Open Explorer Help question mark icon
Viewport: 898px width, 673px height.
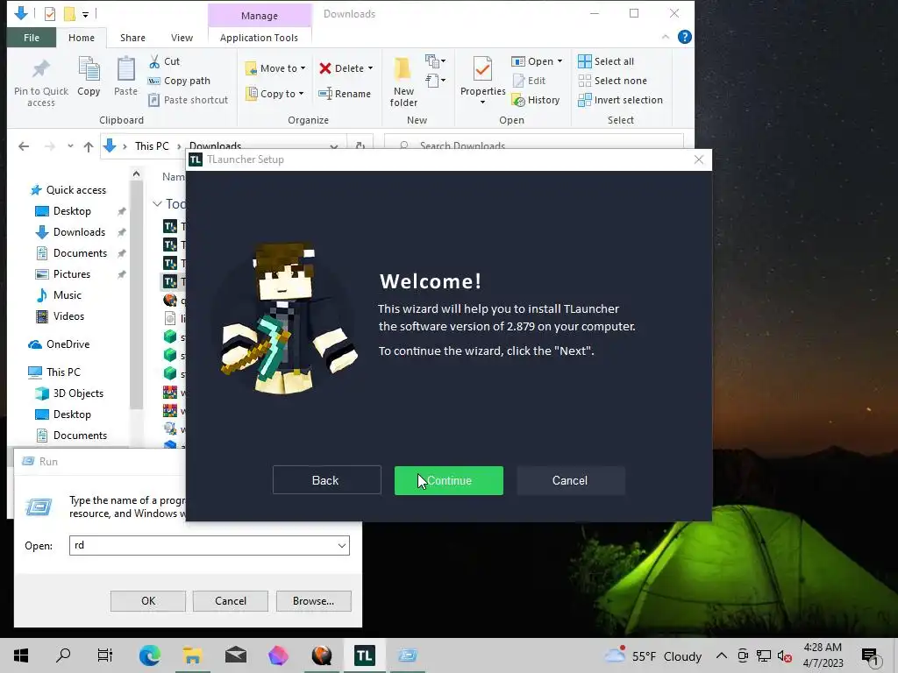click(684, 37)
